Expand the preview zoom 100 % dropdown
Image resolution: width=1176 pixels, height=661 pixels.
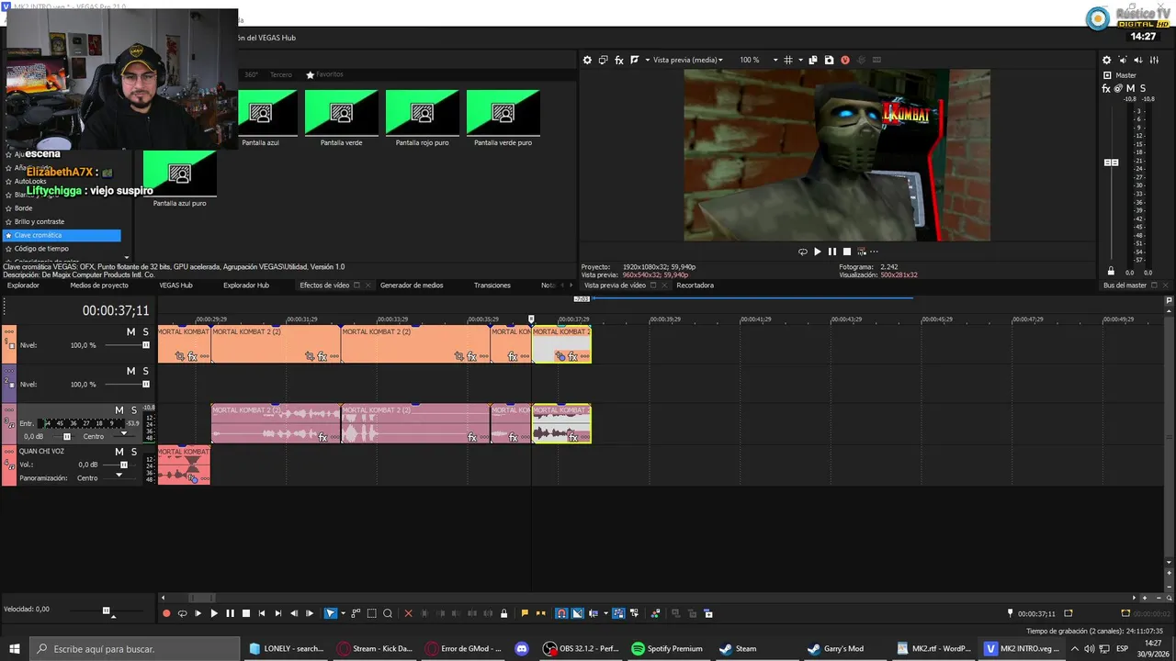pyautogui.click(x=775, y=60)
